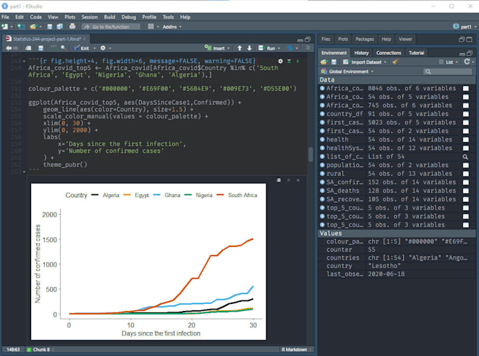Image resolution: width=479 pixels, height=356 pixels.
Task: Run all chunks above icon
Action: pyautogui.click(x=289, y=61)
